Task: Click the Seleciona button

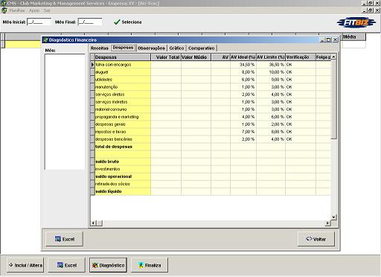Action: [128, 22]
